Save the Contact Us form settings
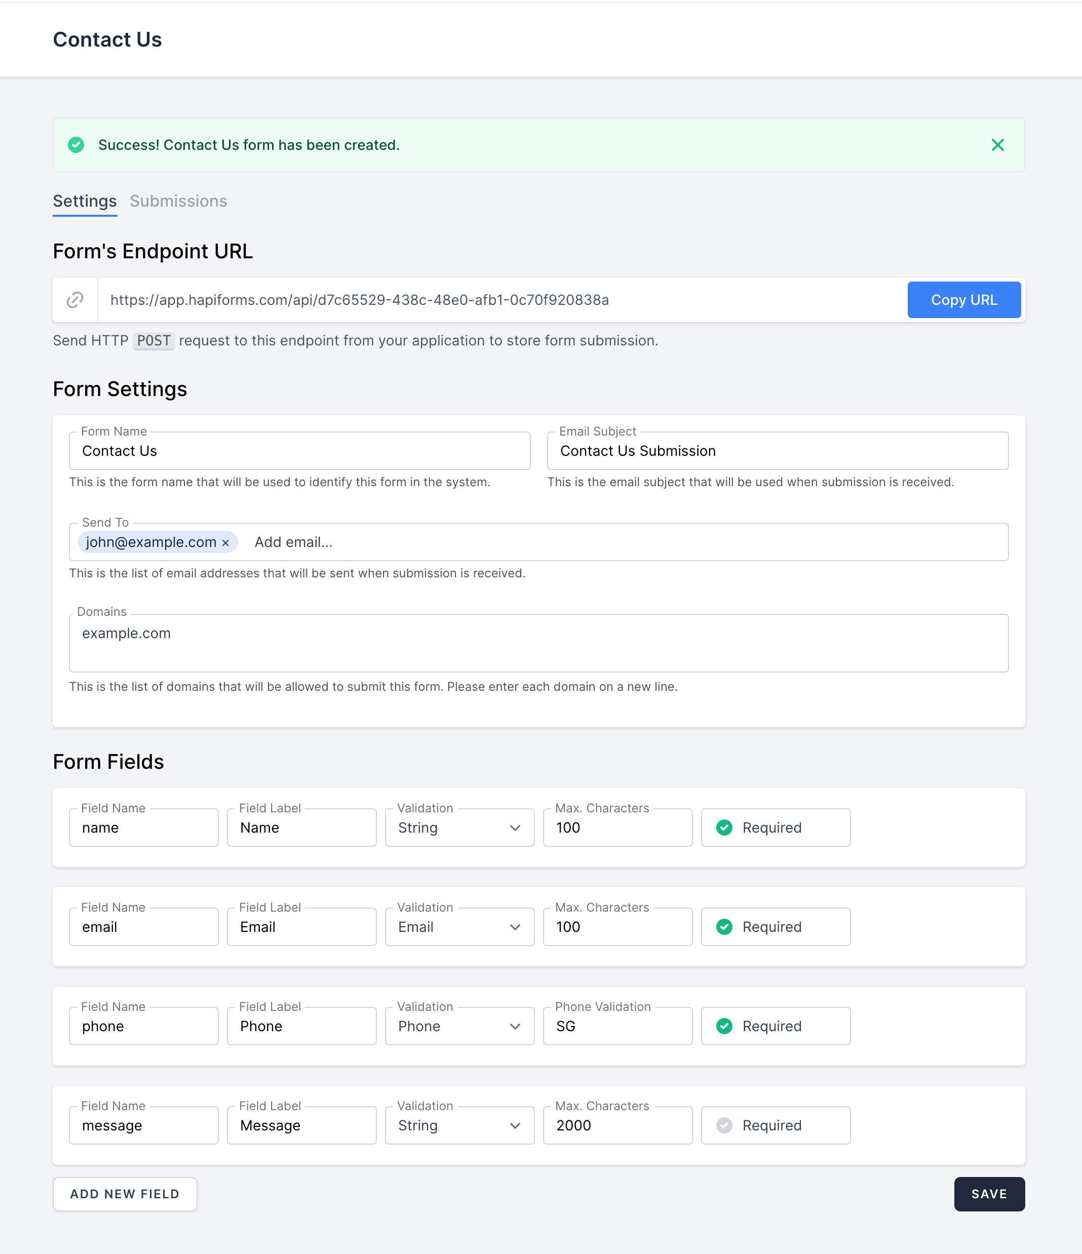This screenshot has width=1082, height=1254. tap(989, 1194)
